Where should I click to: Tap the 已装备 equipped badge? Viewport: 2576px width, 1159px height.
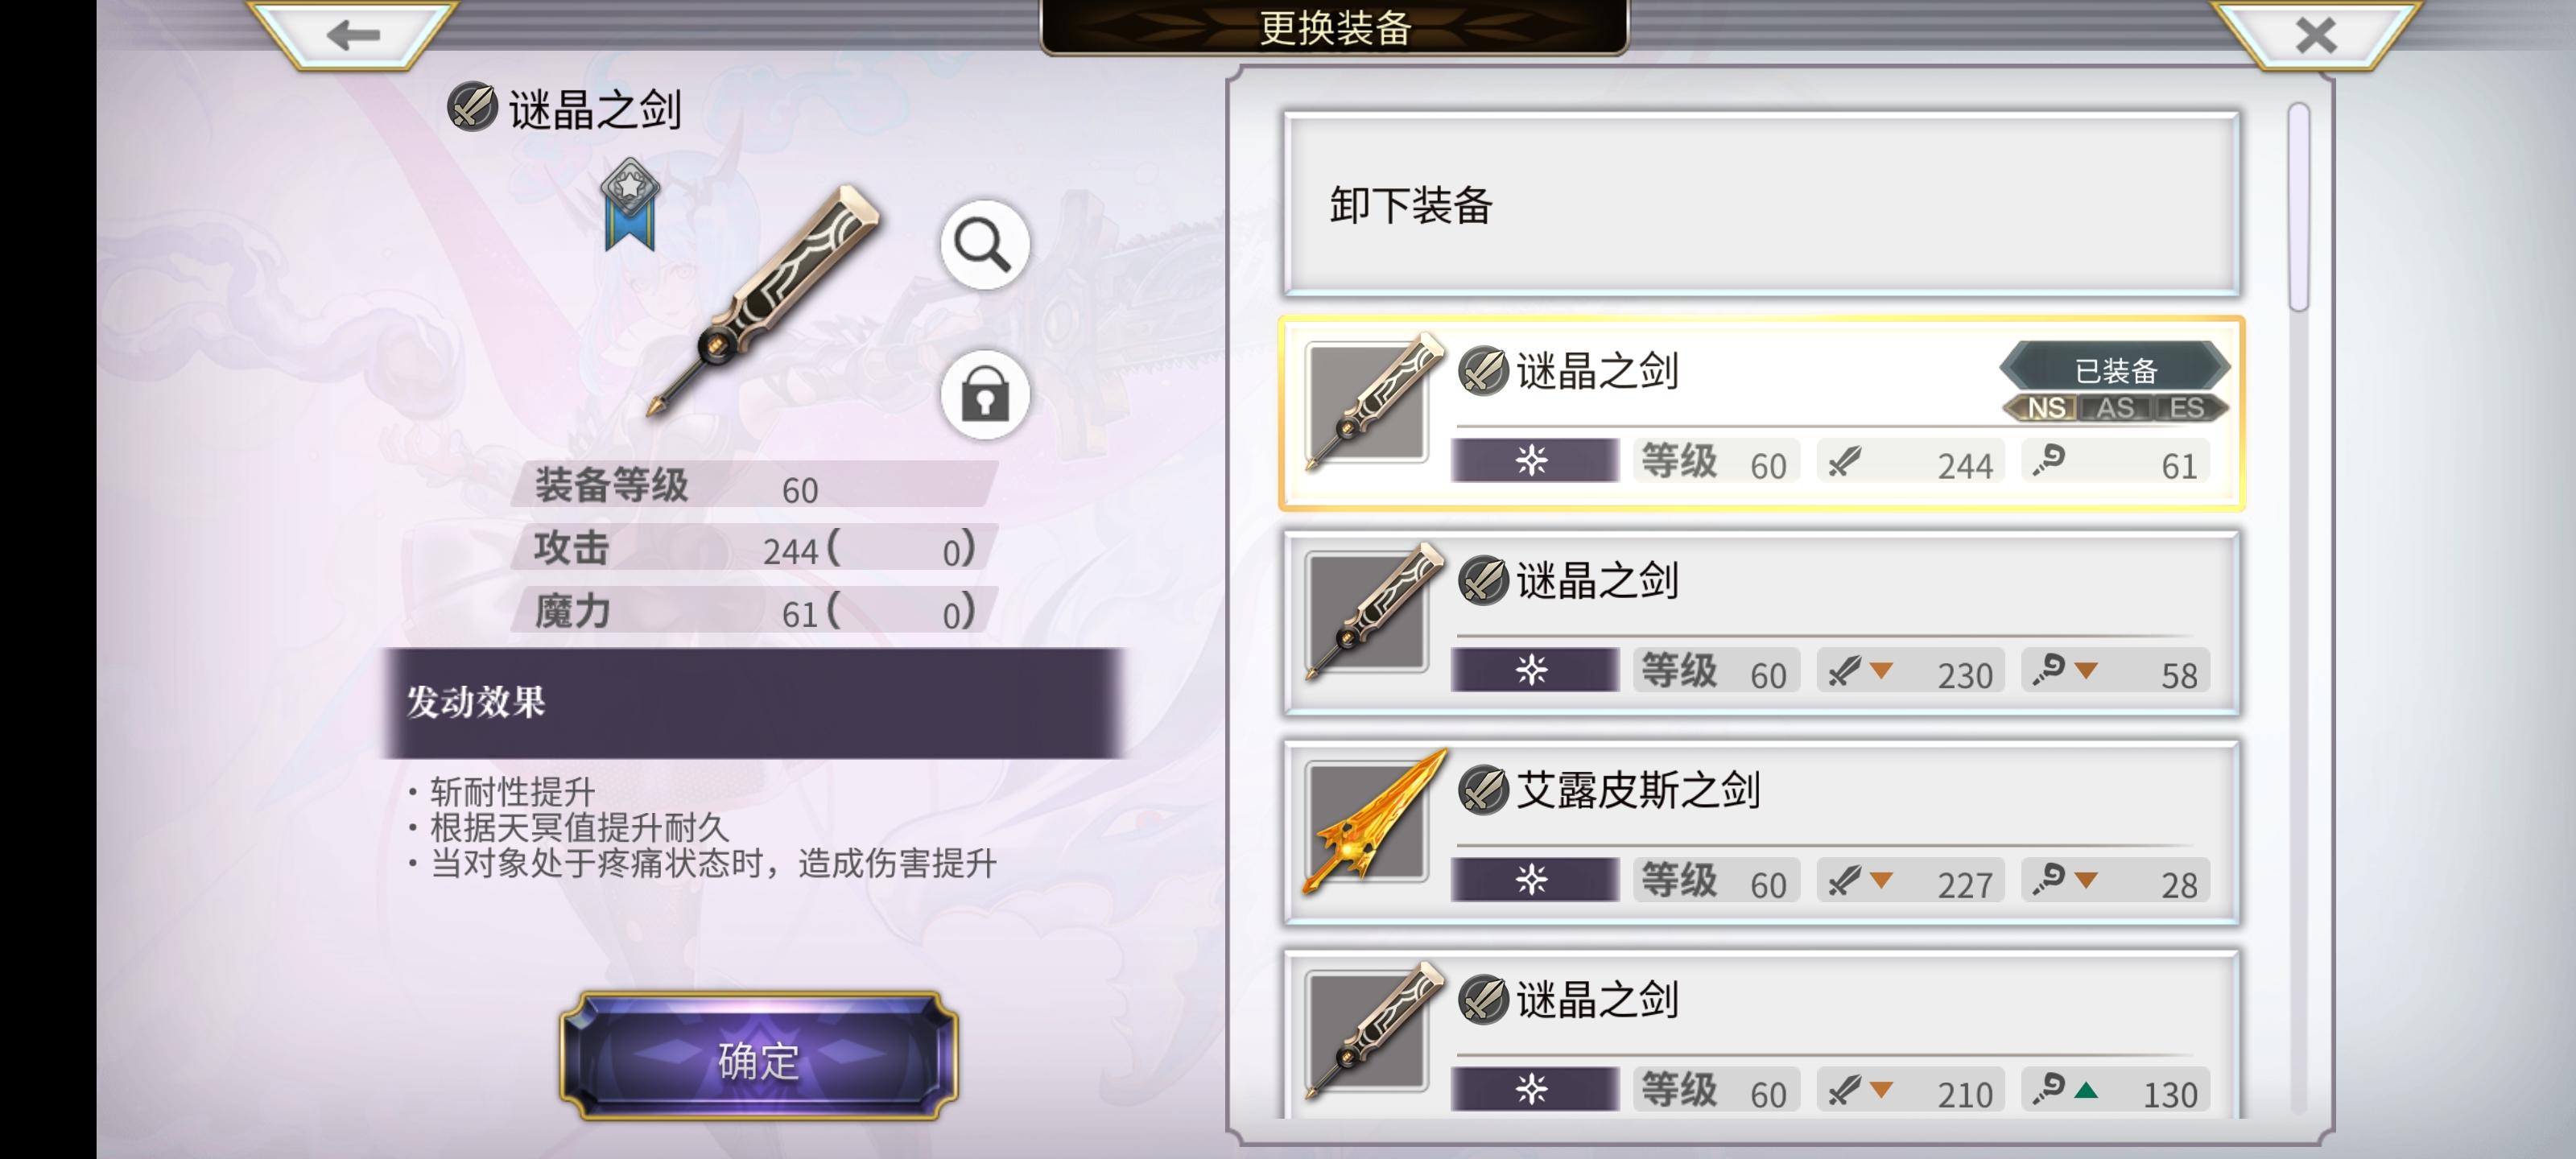(x=2115, y=369)
